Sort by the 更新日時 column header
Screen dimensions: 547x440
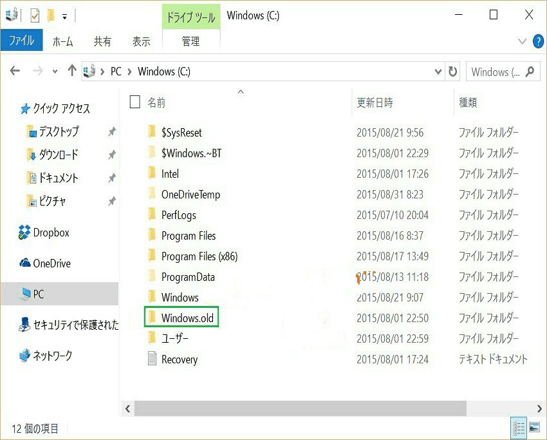point(375,102)
